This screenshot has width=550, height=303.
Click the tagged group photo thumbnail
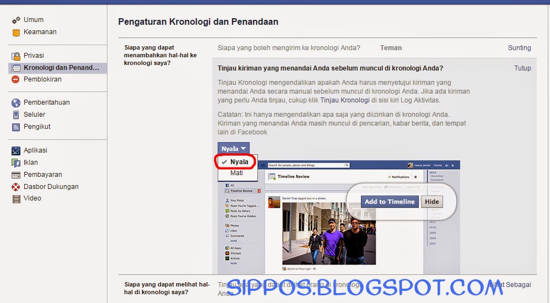329,234
